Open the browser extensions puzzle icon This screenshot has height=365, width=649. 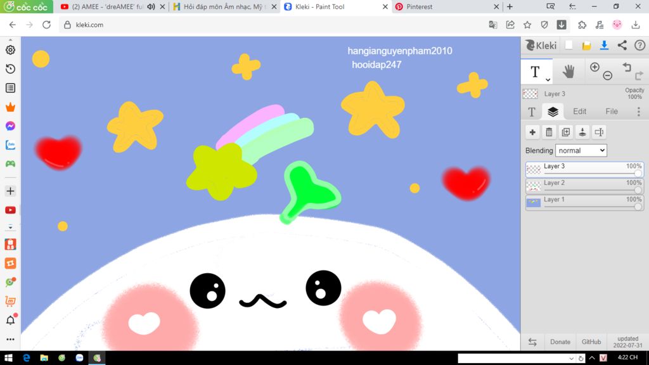[x=582, y=25]
